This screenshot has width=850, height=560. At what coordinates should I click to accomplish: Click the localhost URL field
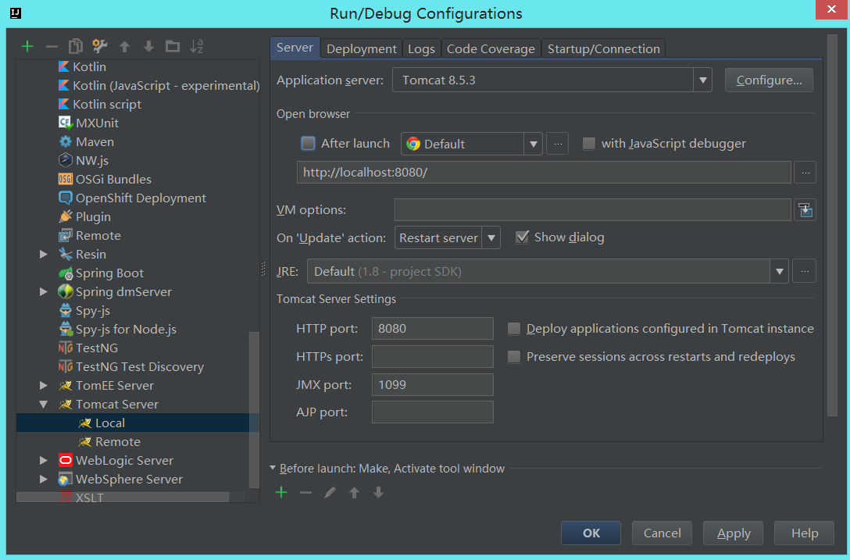coord(544,173)
